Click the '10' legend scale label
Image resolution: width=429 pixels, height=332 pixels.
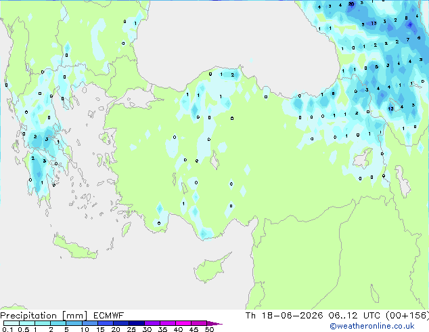click(x=85, y=329)
